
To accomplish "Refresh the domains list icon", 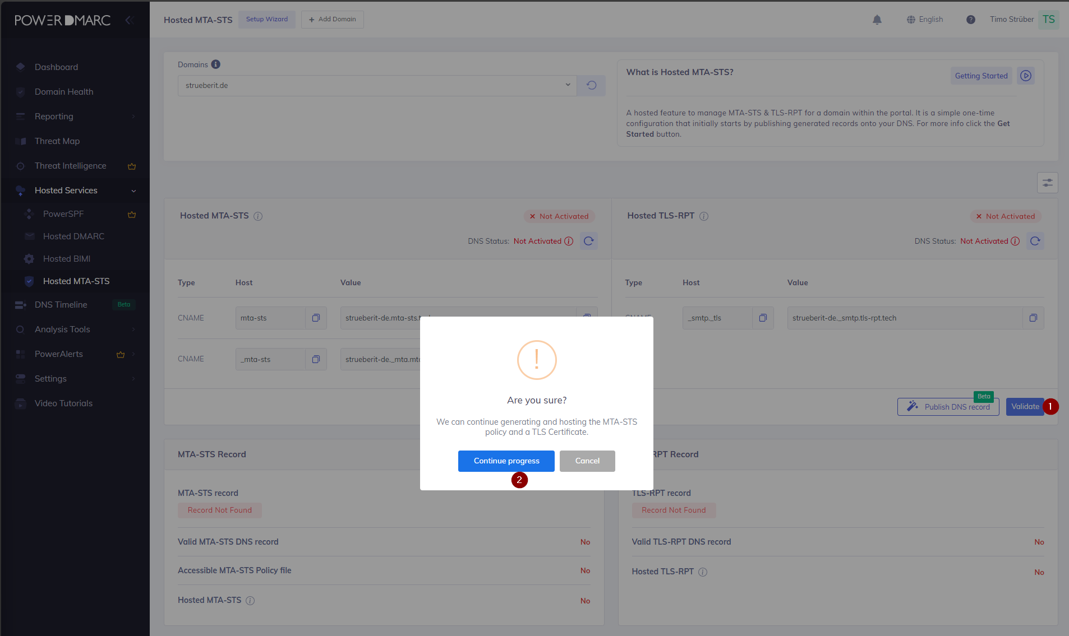I will point(591,85).
